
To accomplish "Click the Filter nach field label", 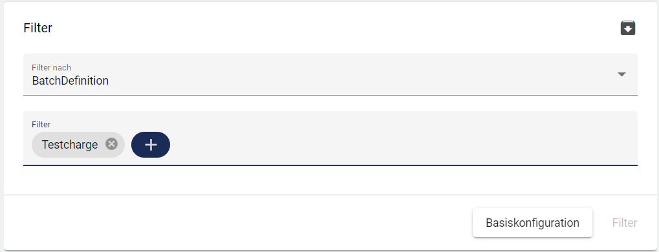I will tap(51, 68).
